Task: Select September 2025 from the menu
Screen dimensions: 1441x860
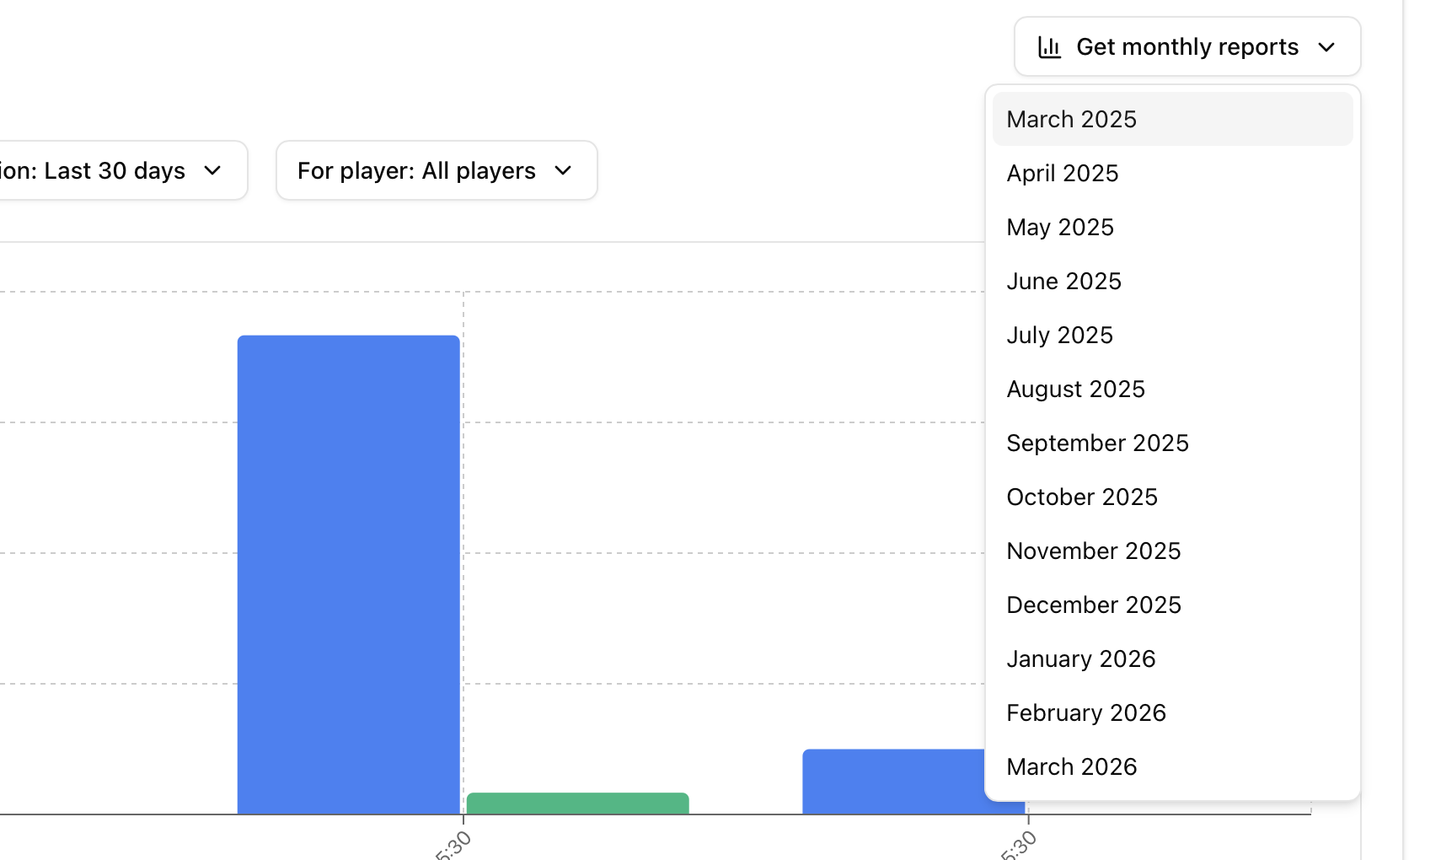Action: coord(1098,443)
